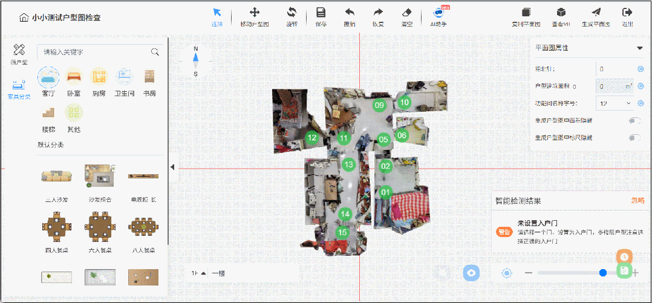Select the 移动户型图 move tool
The width and height of the screenshot is (652, 303).
(255, 13)
